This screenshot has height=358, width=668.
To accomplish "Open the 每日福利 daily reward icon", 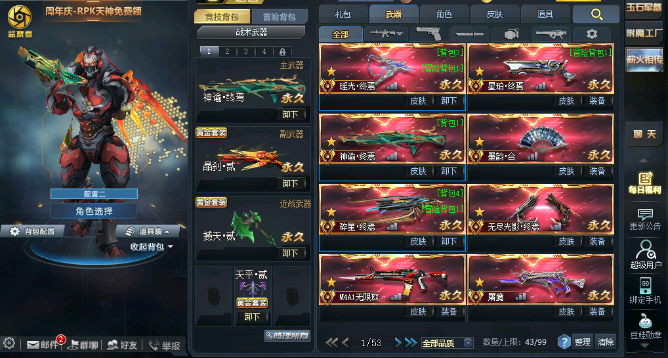I will pyautogui.click(x=645, y=183).
